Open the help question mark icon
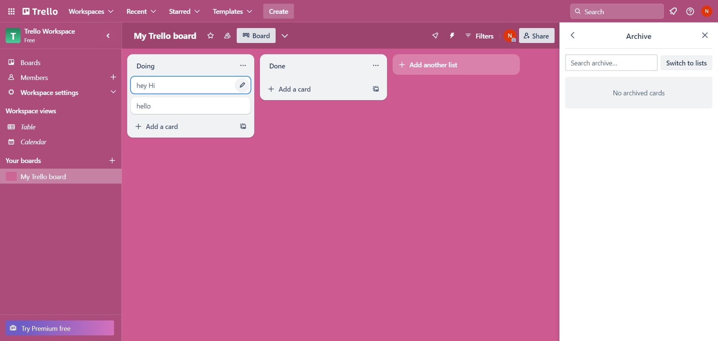This screenshot has width=718, height=341. click(690, 12)
